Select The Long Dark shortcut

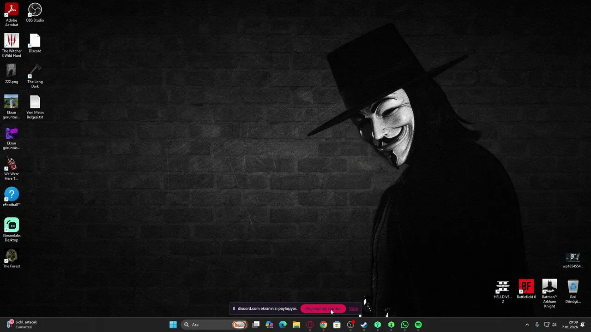(35, 76)
